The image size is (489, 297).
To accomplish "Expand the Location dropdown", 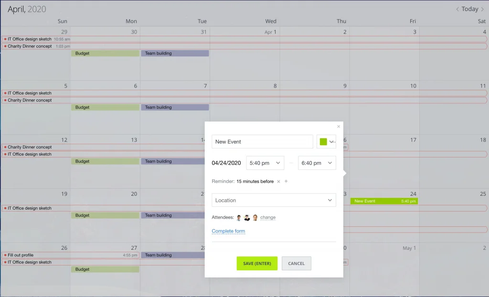I will [x=330, y=200].
